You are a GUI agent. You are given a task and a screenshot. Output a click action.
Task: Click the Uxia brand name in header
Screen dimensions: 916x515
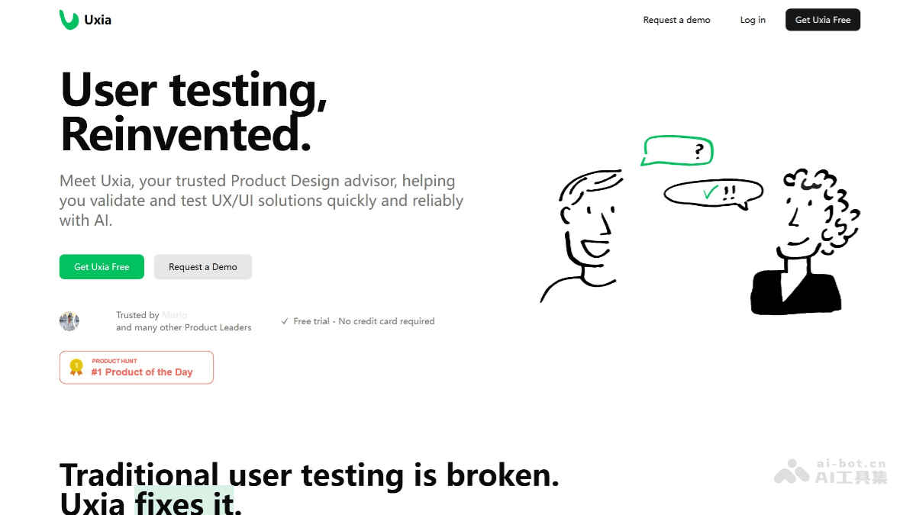click(98, 20)
